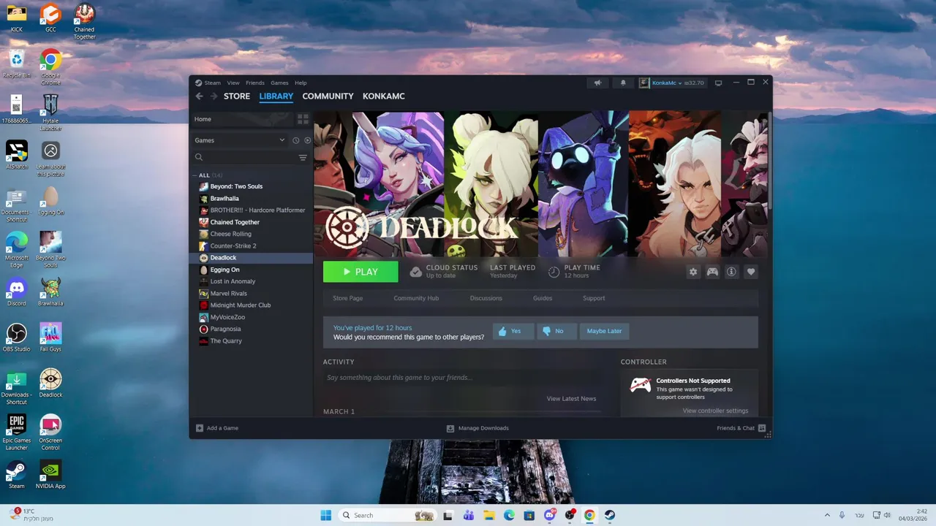
Task: Click the LIBRARY tab
Action: [x=276, y=96]
